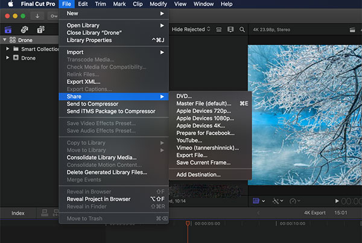Click the 00:00:10:00 ruler mark
The image size is (362, 243).
tap(292, 223)
